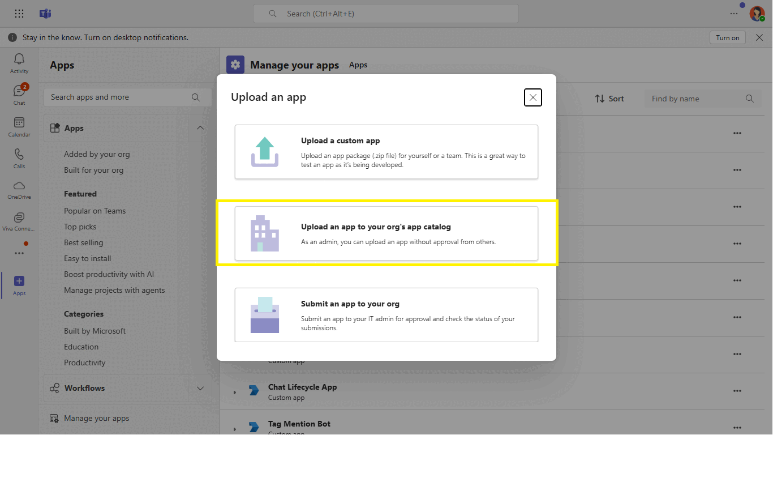
Task: Open Viva Connections app icon
Action: pos(19,218)
